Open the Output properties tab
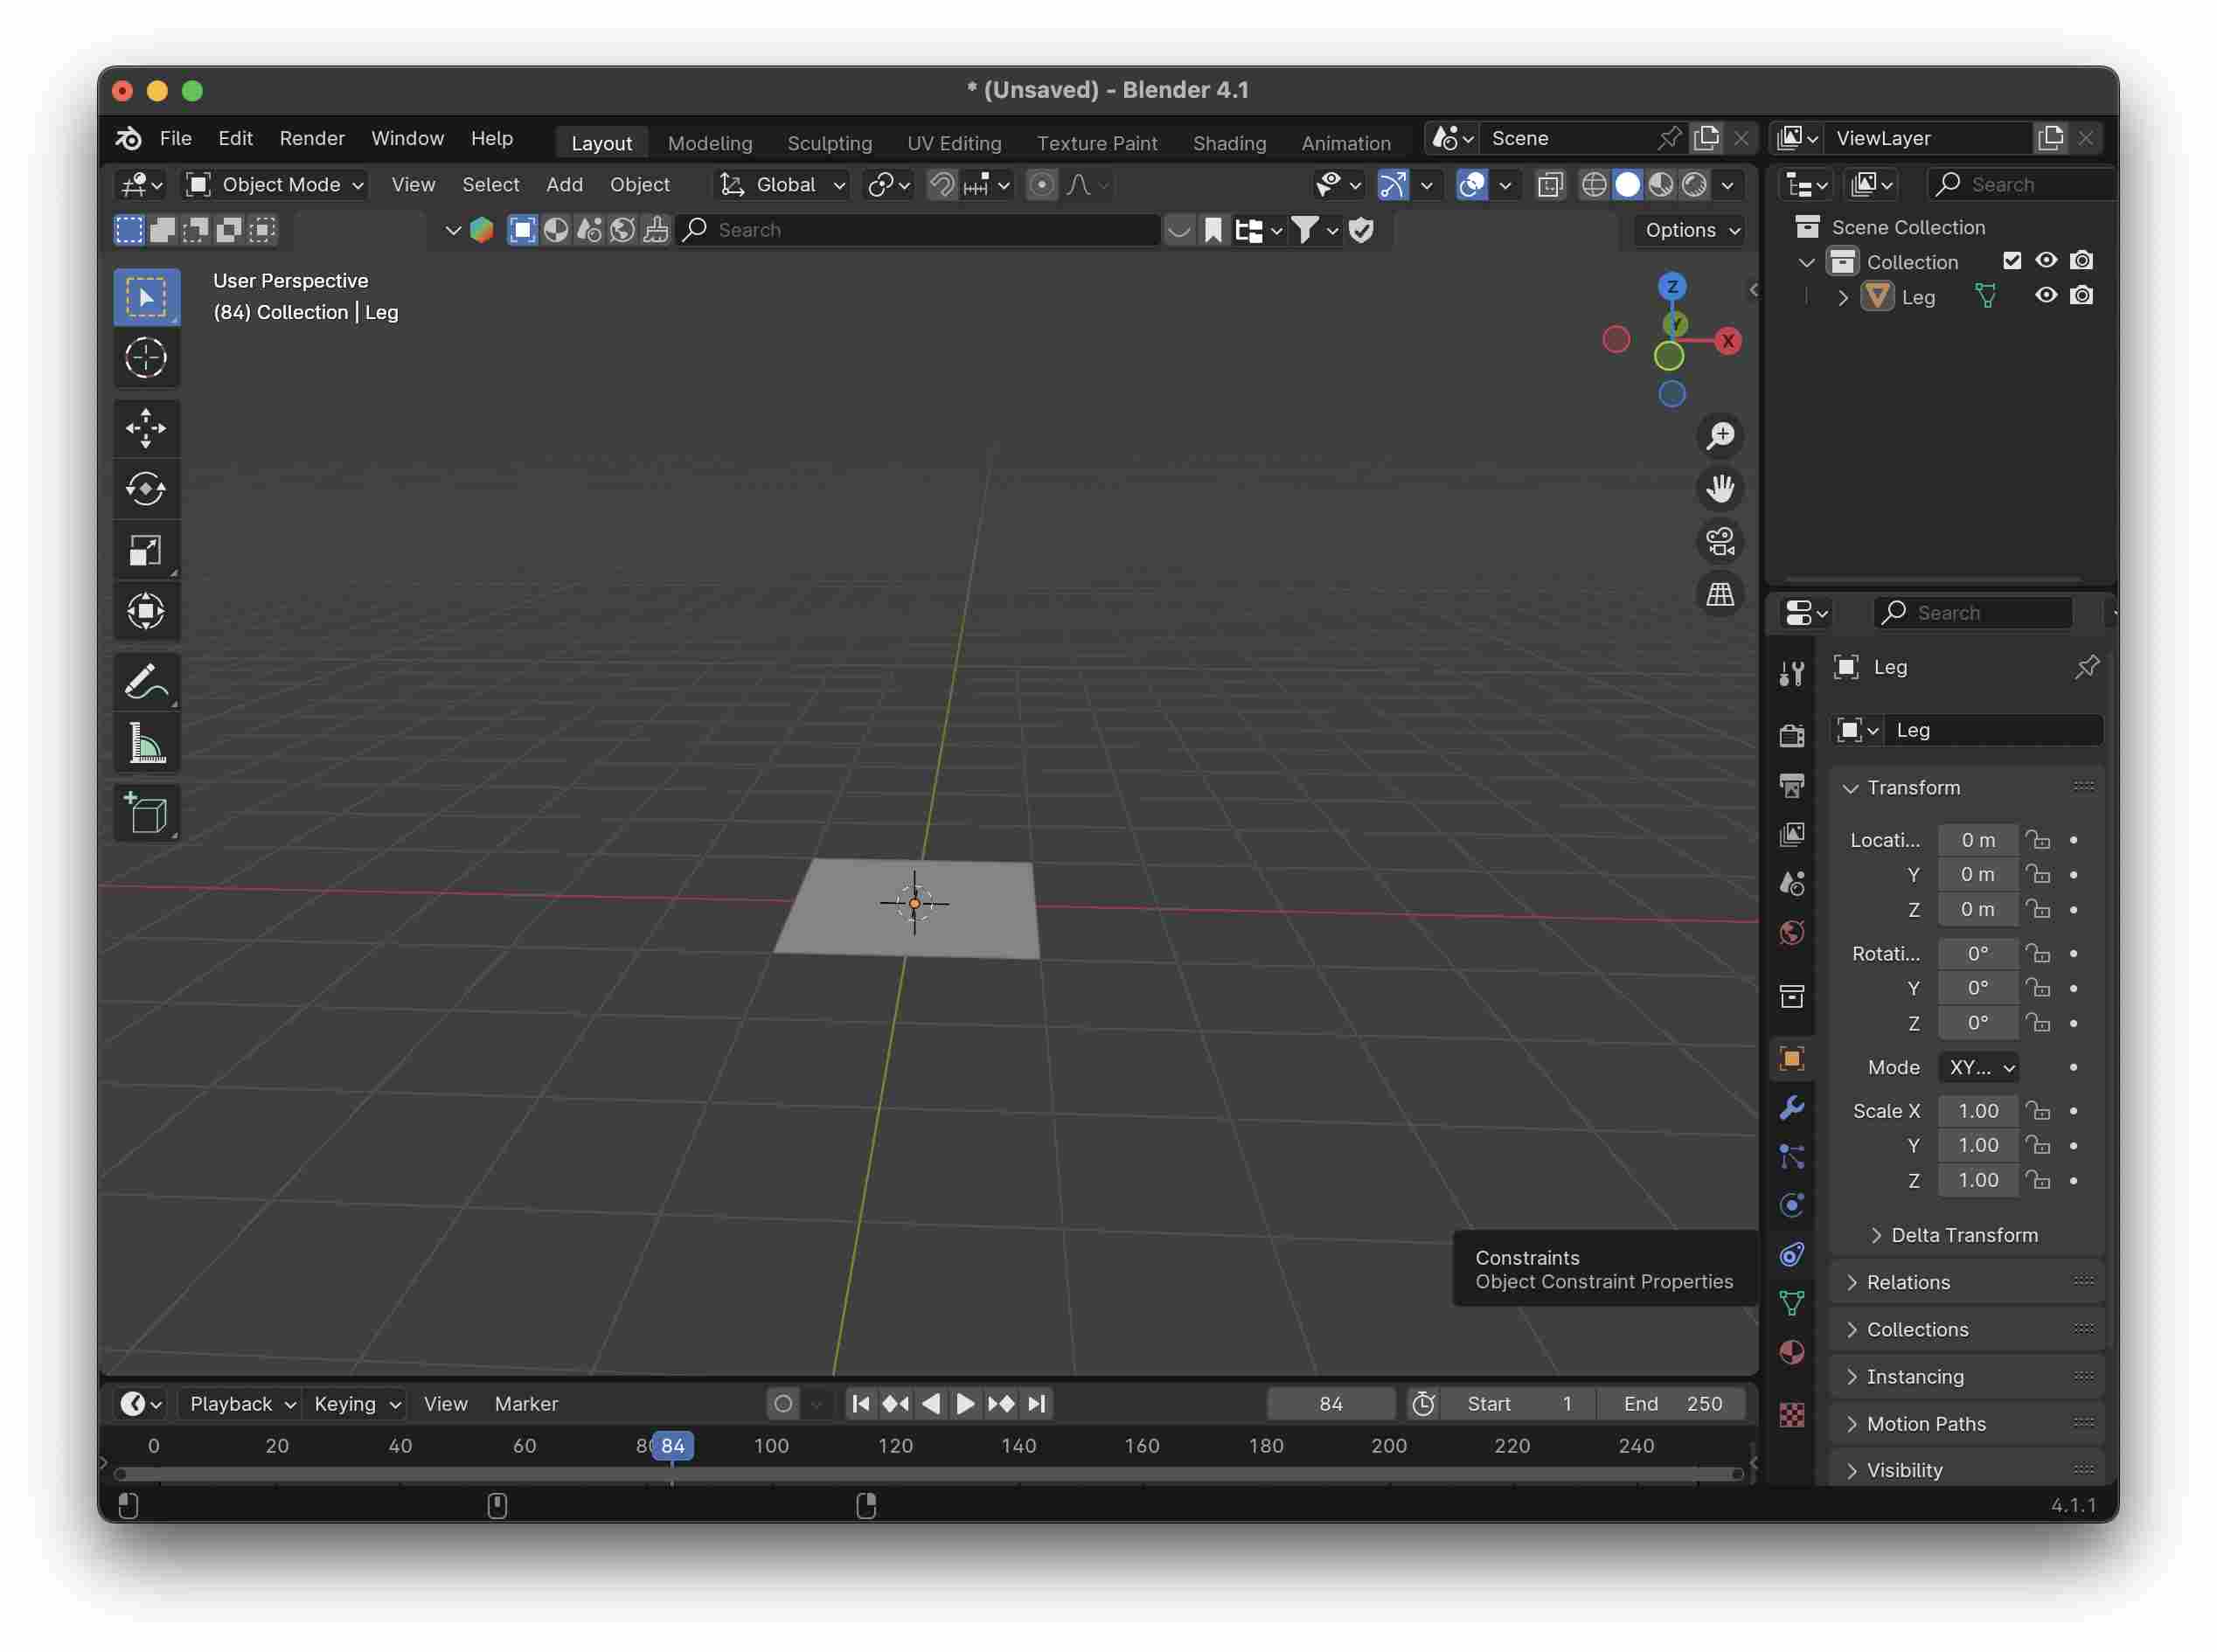Viewport: 2217px width, 1652px height. point(1792,785)
